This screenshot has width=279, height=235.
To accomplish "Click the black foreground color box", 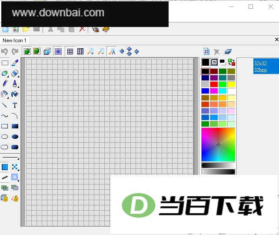I will 205,62.
